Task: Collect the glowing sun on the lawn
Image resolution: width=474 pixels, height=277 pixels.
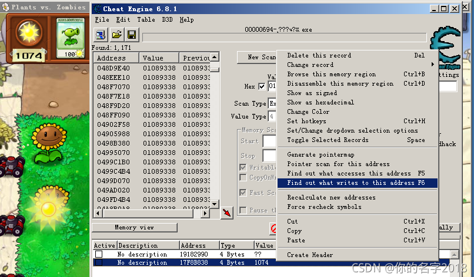Action: pos(46,207)
